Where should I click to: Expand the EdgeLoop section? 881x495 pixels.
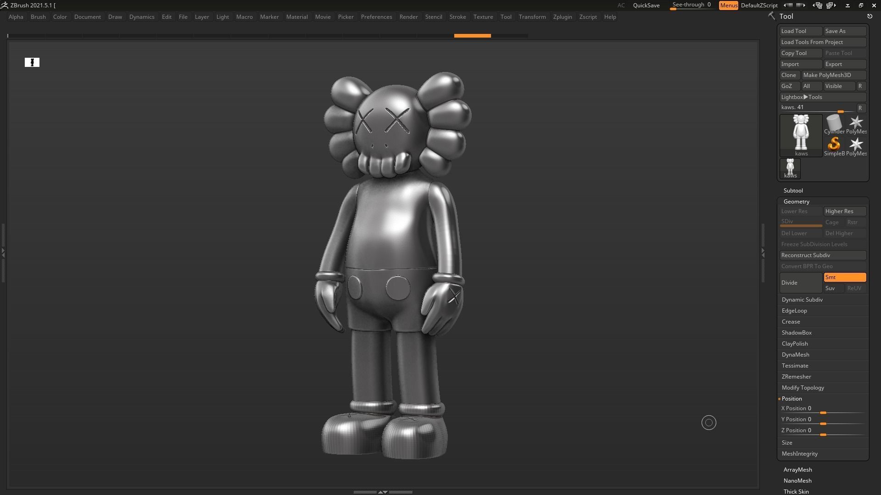794,311
